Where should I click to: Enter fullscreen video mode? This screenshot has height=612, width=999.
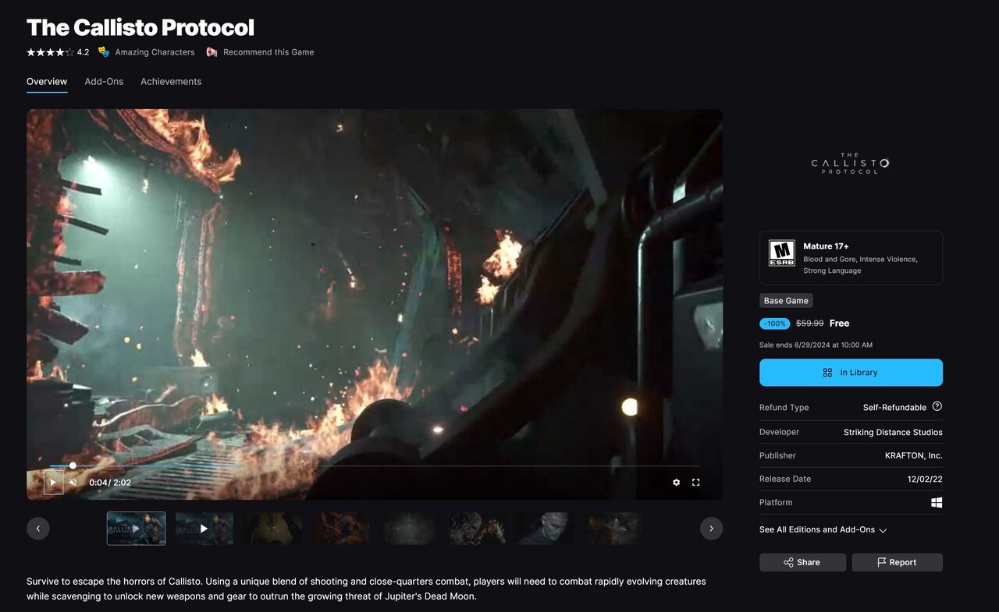(695, 483)
